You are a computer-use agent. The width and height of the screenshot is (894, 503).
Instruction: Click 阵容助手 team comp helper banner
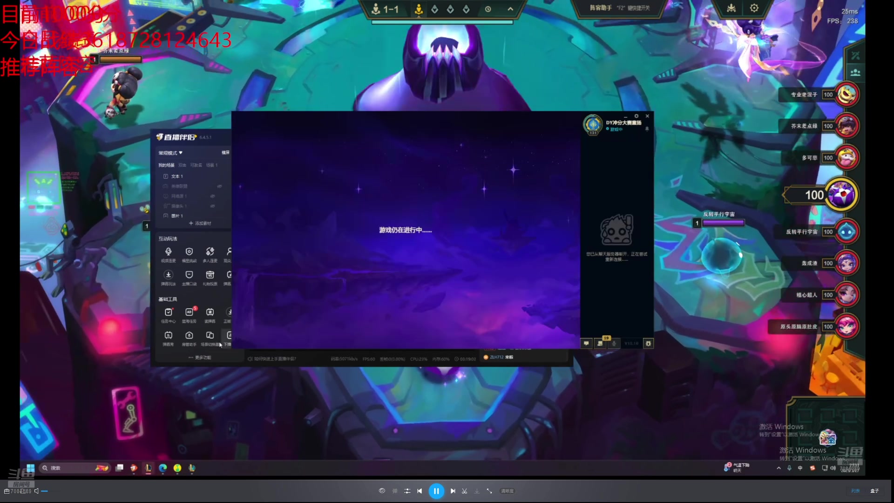619,8
